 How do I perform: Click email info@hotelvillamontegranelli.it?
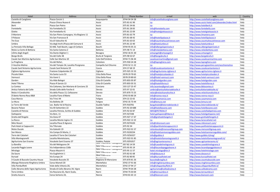point(164,138)
